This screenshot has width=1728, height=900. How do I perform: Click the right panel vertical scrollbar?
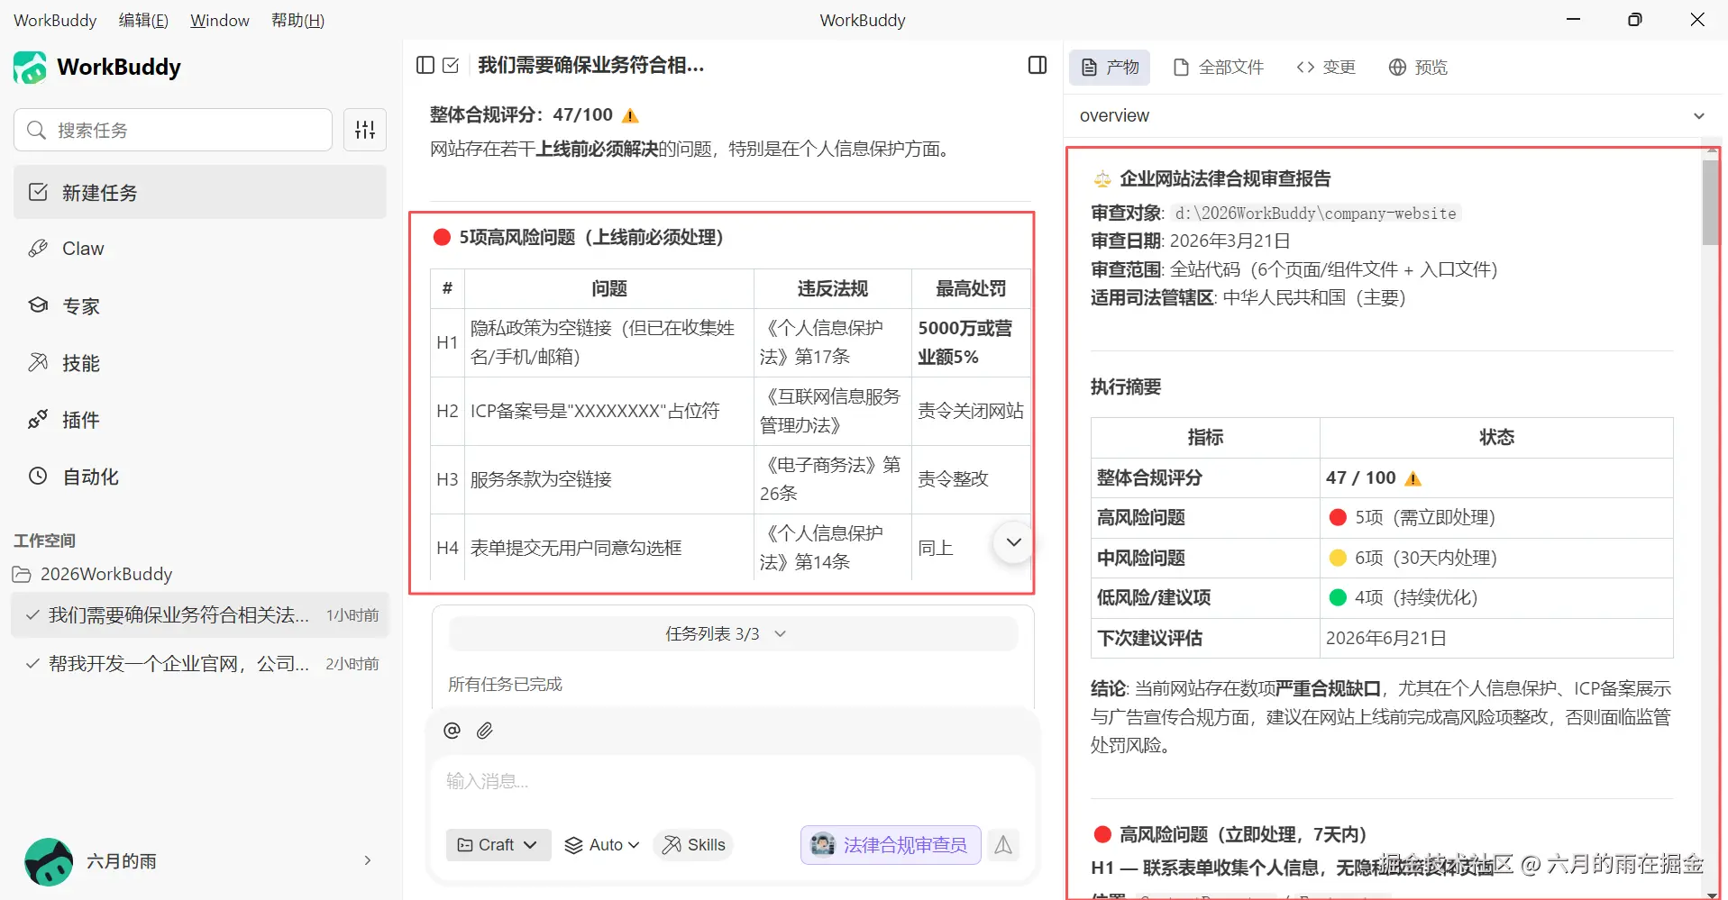(1711, 203)
